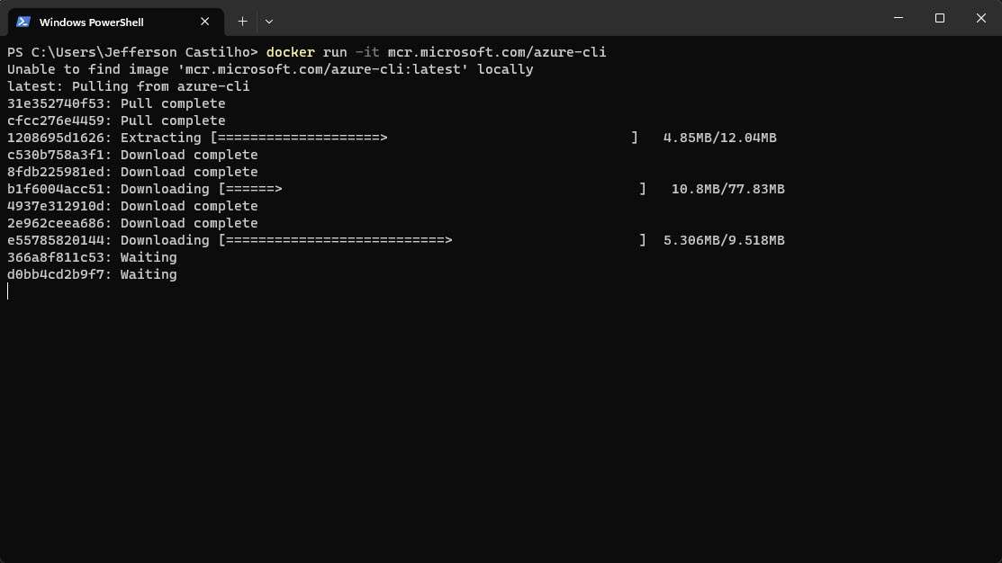
Task: Select the layer id 31e352740f53
Action: coord(50,103)
